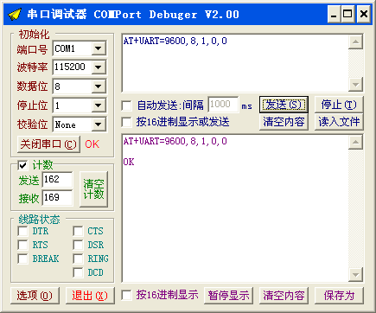Click receive box scrollbar up arrow

click(355, 142)
